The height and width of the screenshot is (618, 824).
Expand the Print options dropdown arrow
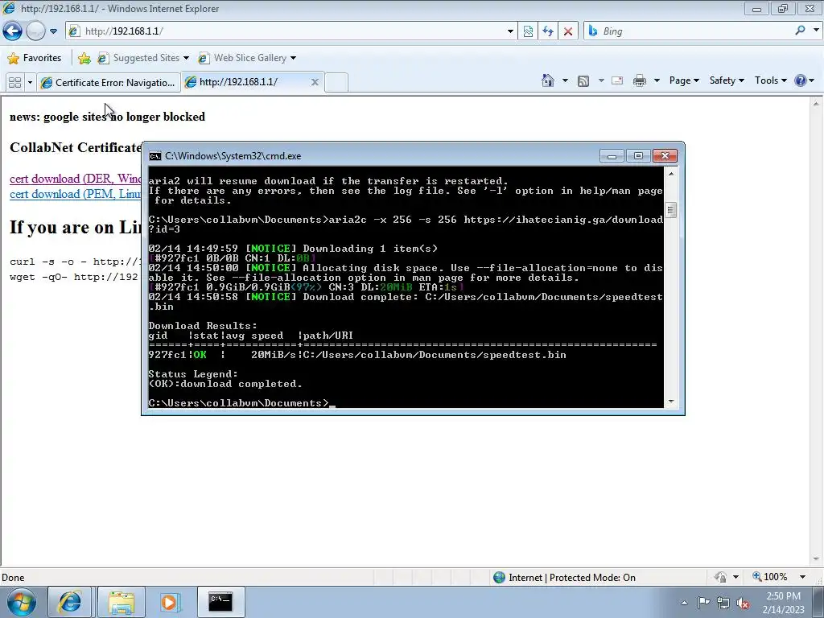click(x=657, y=80)
